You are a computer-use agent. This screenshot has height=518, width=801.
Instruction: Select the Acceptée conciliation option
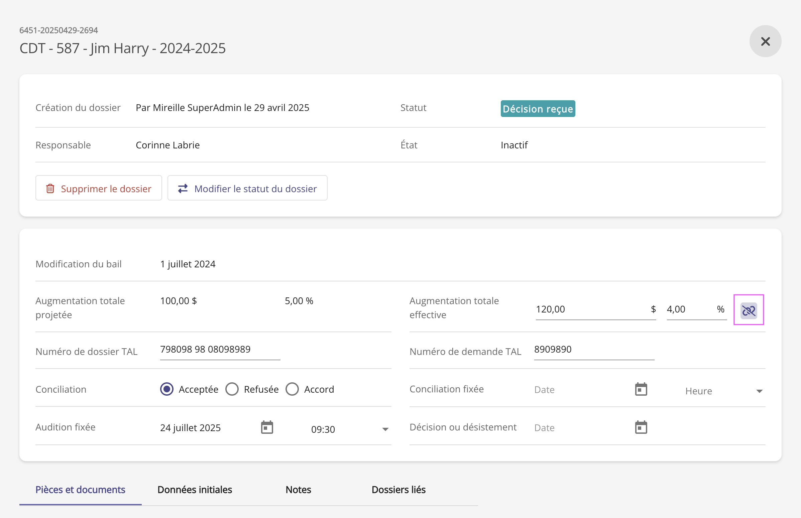[167, 389]
